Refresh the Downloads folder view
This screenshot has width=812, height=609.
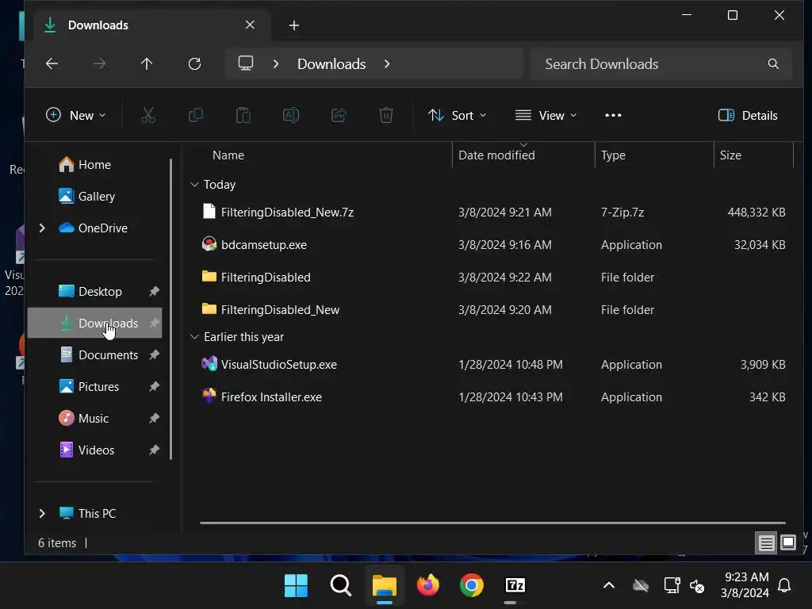click(195, 63)
